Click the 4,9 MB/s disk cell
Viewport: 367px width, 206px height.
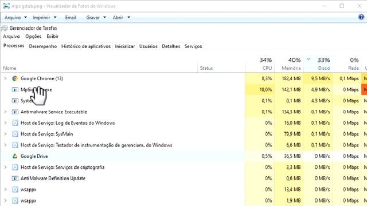(318, 90)
